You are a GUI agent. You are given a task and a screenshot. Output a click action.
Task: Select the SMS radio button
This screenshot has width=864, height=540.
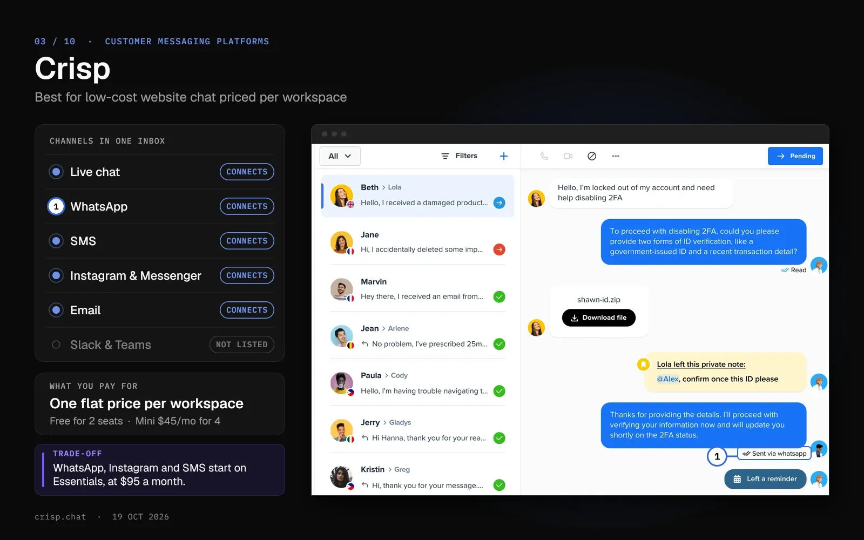coord(56,241)
